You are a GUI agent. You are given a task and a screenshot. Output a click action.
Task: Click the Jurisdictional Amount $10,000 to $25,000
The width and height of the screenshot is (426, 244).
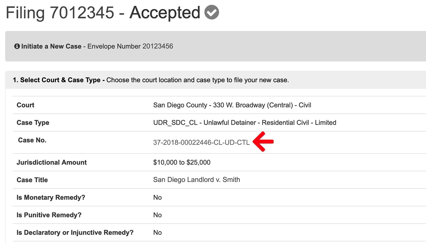point(182,162)
